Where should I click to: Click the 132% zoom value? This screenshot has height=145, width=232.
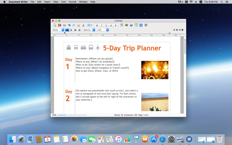[x=54, y=115]
